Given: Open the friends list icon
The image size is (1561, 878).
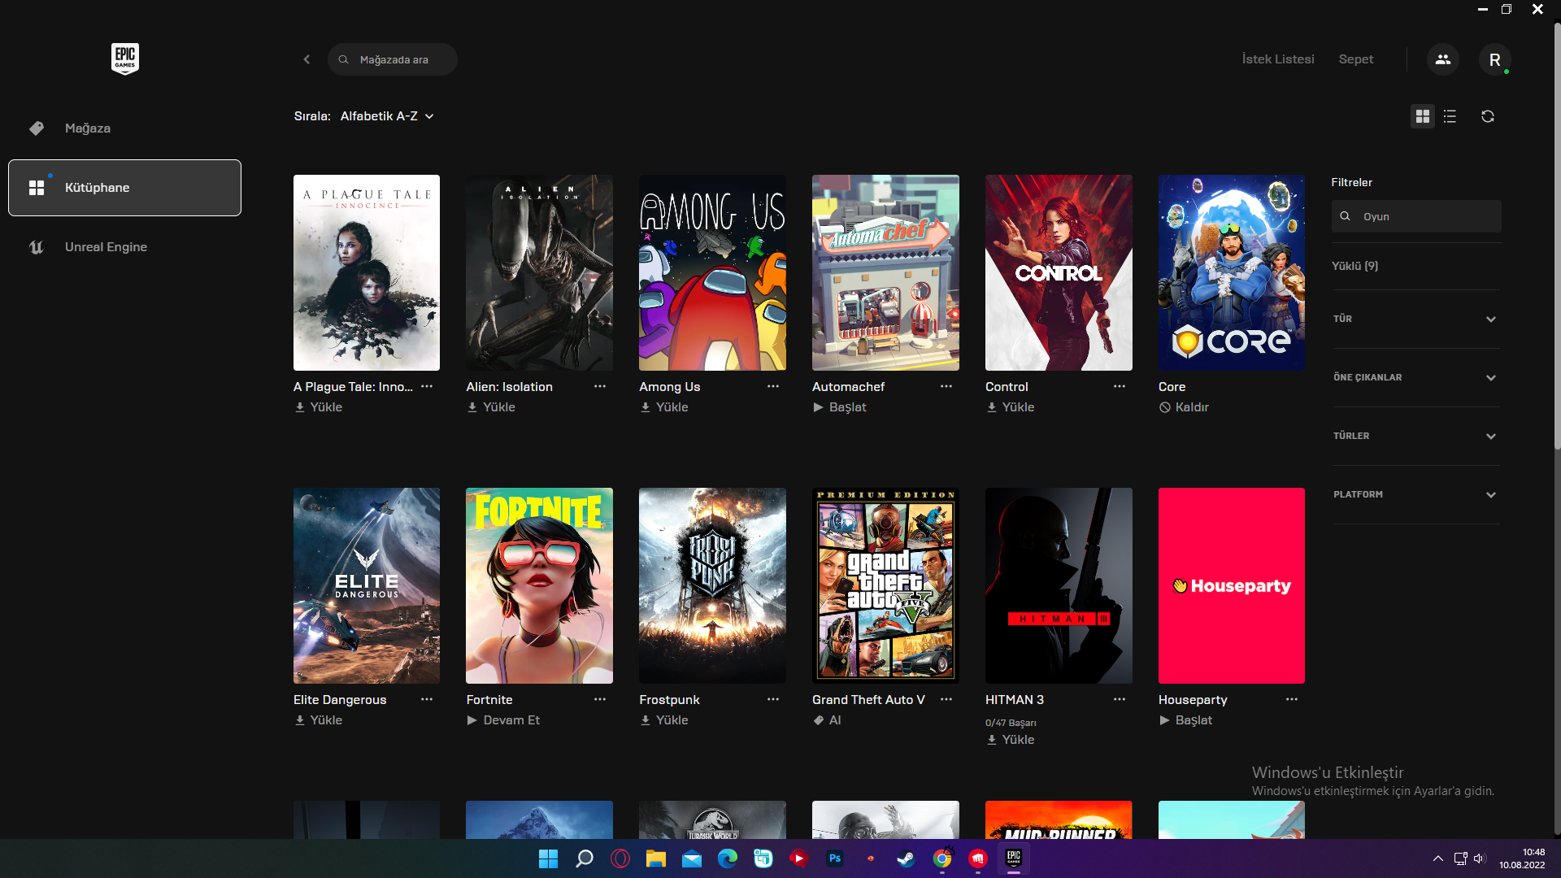Looking at the screenshot, I should [1443, 59].
